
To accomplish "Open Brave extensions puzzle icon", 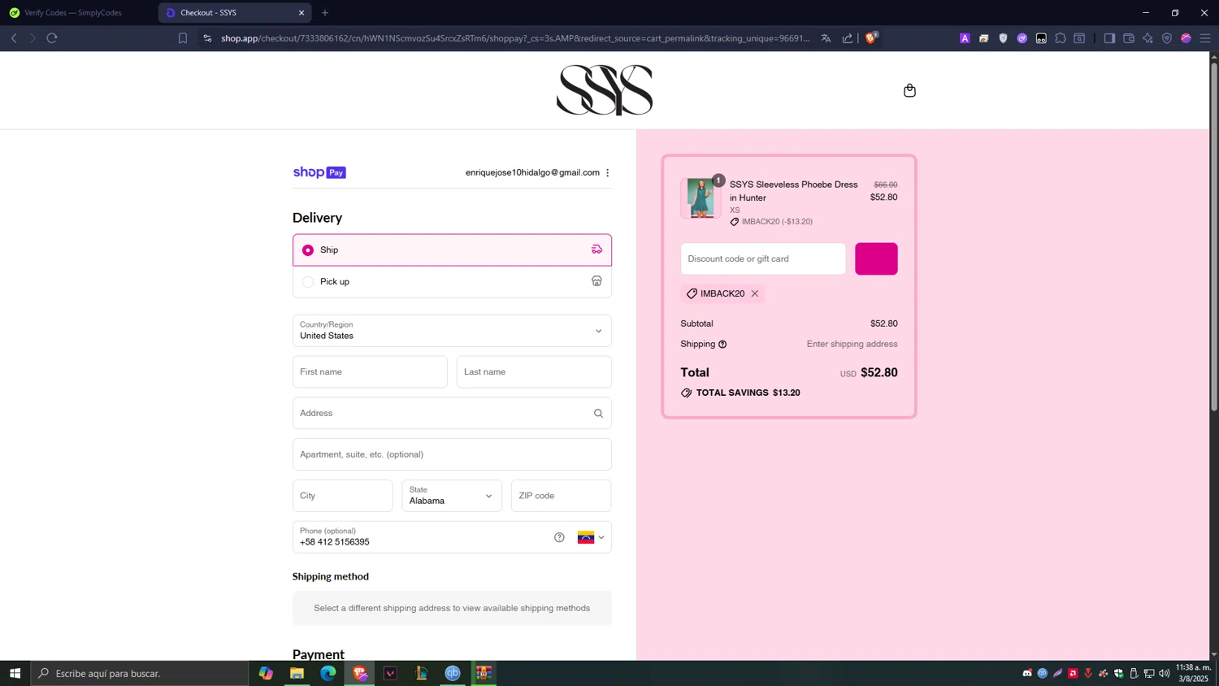I will 1061,38.
